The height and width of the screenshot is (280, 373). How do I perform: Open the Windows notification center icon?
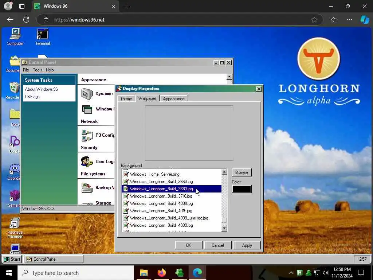point(361,273)
